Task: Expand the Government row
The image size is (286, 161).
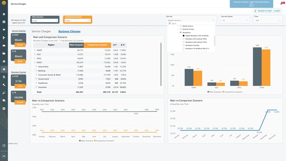Action: coord(36,79)
